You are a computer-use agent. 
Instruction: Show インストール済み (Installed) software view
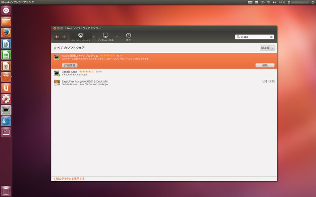coord(105,37)
